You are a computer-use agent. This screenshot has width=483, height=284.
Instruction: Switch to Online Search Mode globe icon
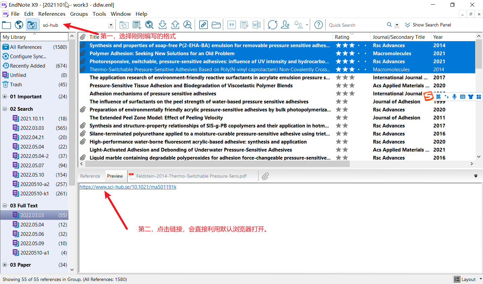[x=19, y=25]
